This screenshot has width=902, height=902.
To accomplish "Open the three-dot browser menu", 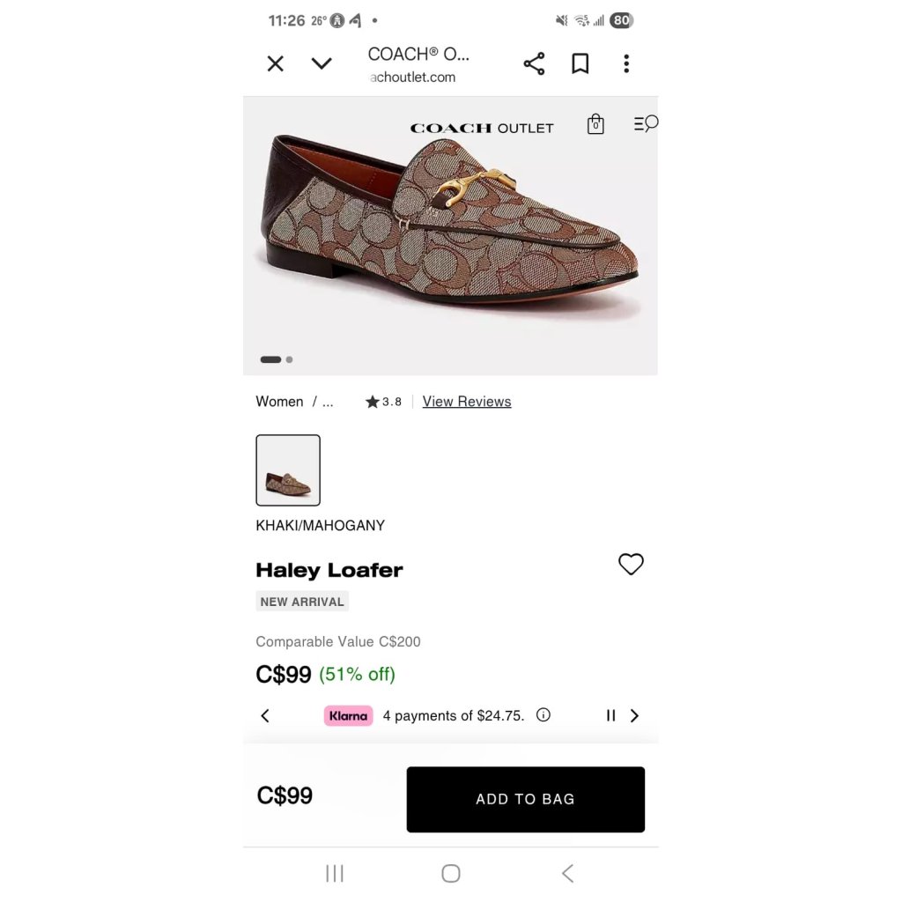I will coord(626,63).
